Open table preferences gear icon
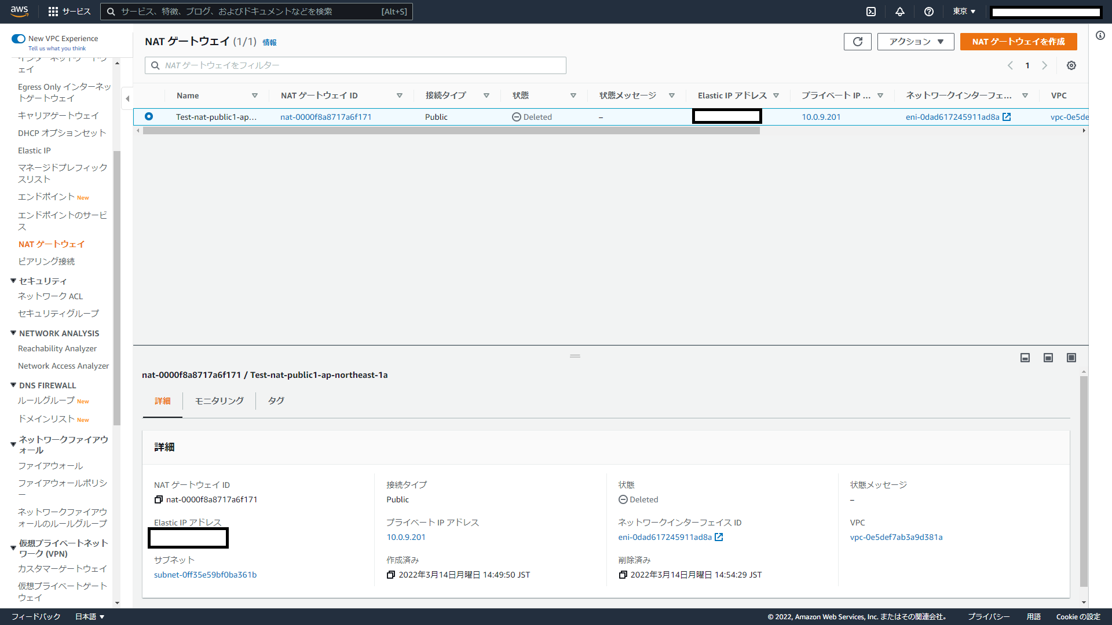This screenshot has width=1112, height=625. point(1071,65)
